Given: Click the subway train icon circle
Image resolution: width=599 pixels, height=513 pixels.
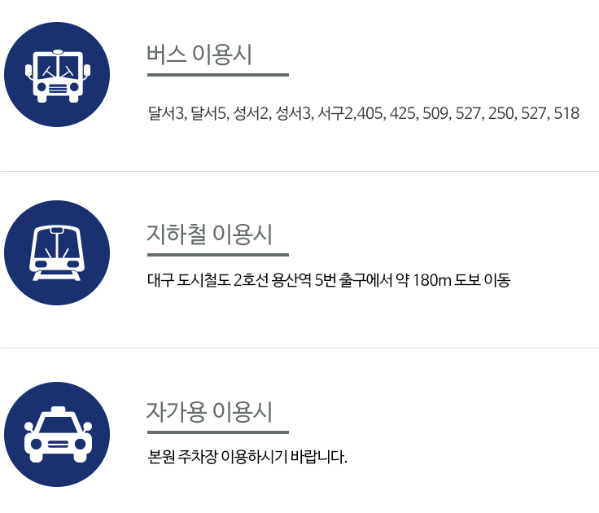Looking at the screenshot, I should (57, 252).
